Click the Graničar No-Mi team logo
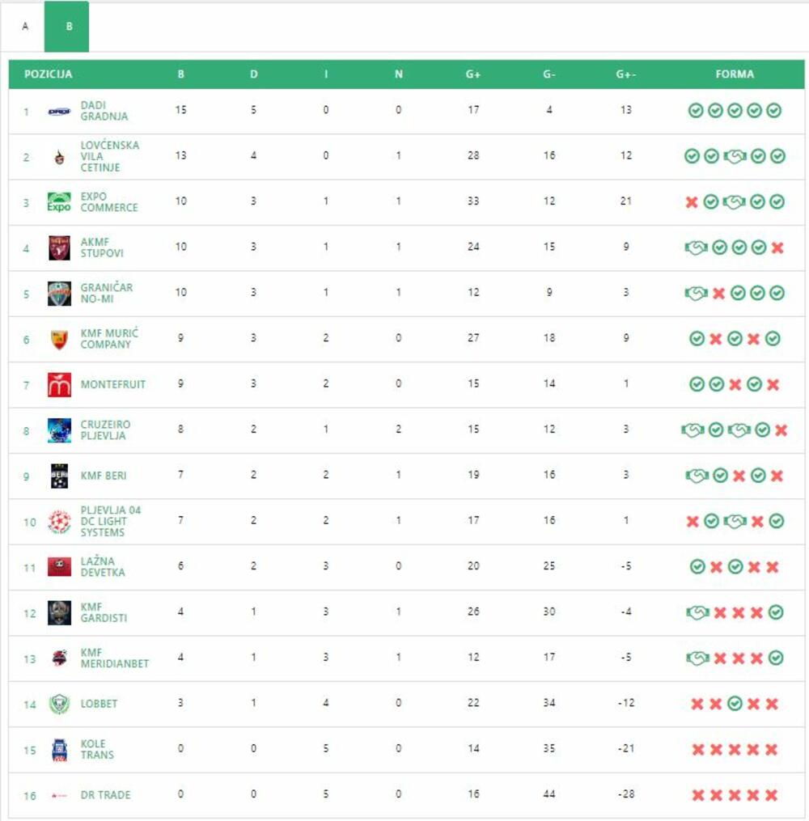Viewport: 809px width, 821px height. coord(59,293)
